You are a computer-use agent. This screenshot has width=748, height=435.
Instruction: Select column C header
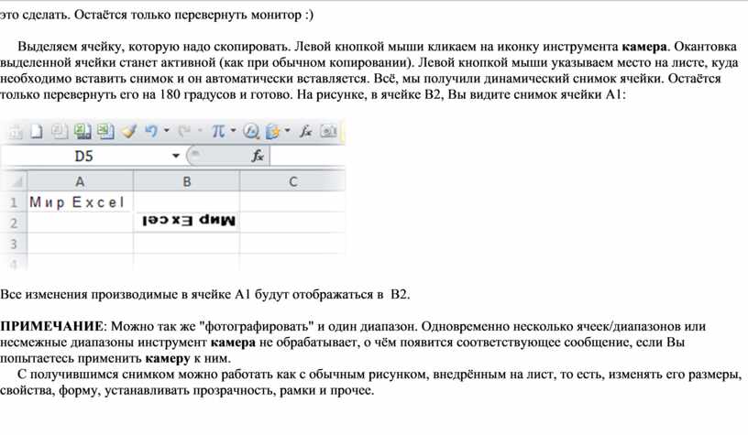(x=292, y=181)
